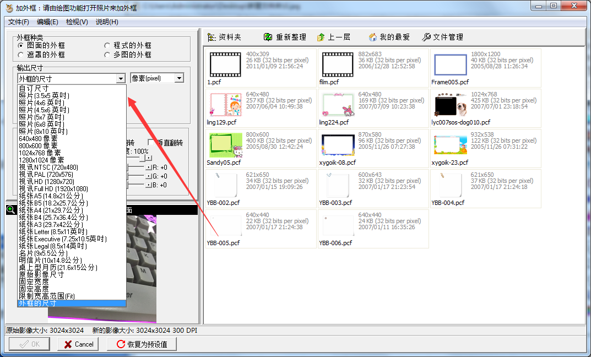Screen dimensions: 591x357
Task: Open the 像素(pixel) unit dropdown
Action: (180, 78)
